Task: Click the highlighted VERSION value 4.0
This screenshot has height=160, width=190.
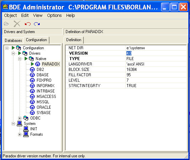Action: (129, 53)
